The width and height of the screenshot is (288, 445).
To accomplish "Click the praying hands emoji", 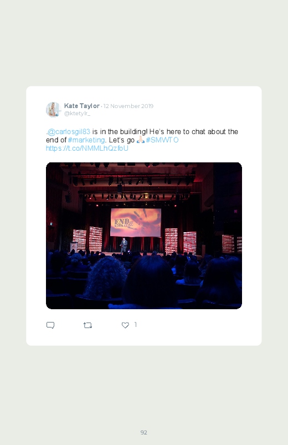I will click(141, 140).
